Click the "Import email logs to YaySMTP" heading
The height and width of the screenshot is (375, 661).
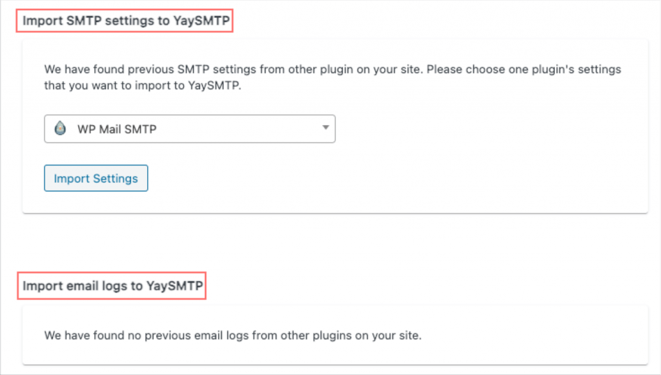tap(112, 286)
